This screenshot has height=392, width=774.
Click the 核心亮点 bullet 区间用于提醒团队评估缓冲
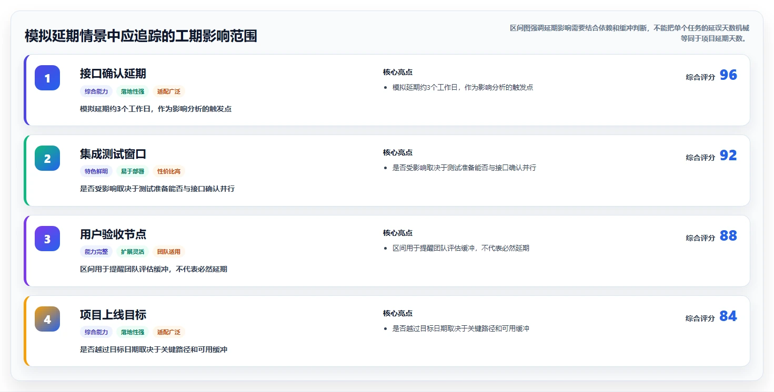click(461, 248)
